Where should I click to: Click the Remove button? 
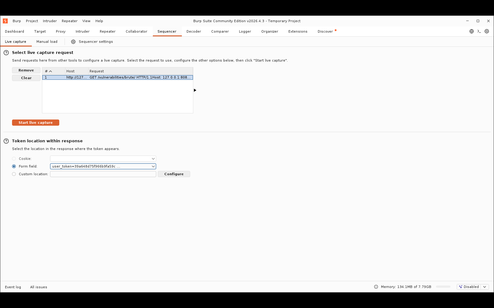click(26, 70)
